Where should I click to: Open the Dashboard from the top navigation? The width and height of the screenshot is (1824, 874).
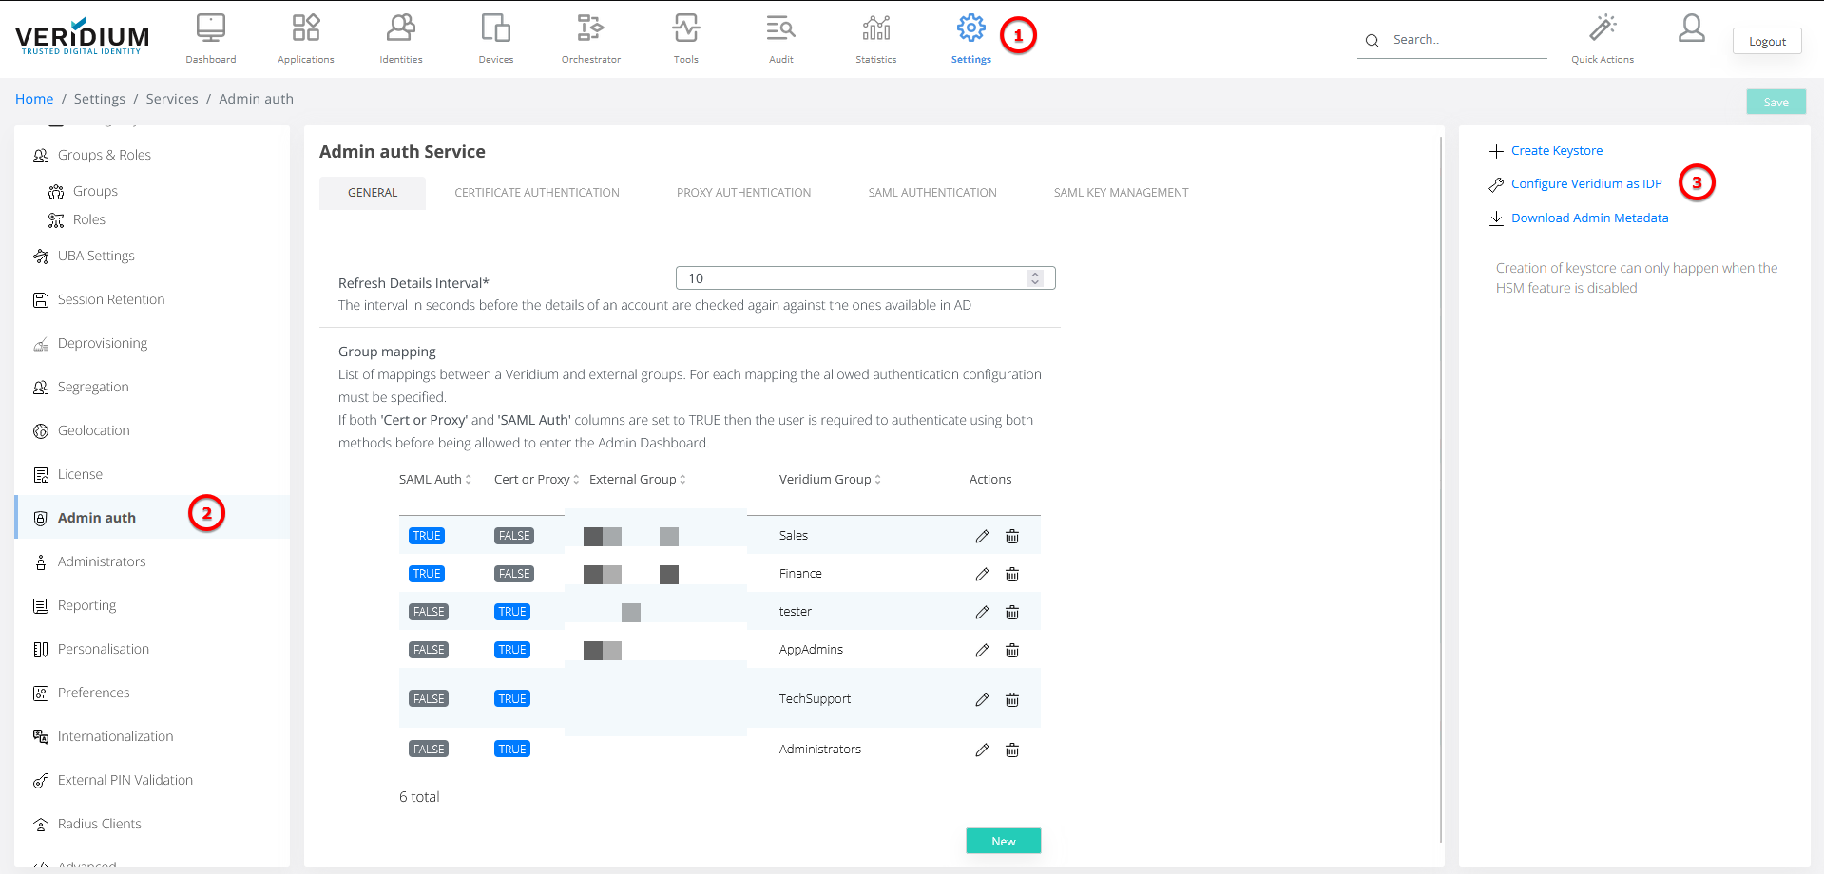click(210, 36)
